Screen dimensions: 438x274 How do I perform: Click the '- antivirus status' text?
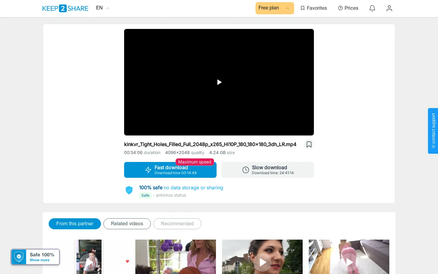point(170,195)
